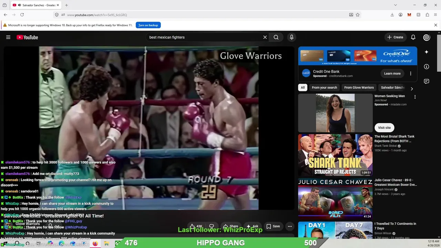This screenshot has height=248, width=441.
Task: Open title The Most Brutal Shark Tank Rejections
Action: pyautogui.click(x=394, y=139)
